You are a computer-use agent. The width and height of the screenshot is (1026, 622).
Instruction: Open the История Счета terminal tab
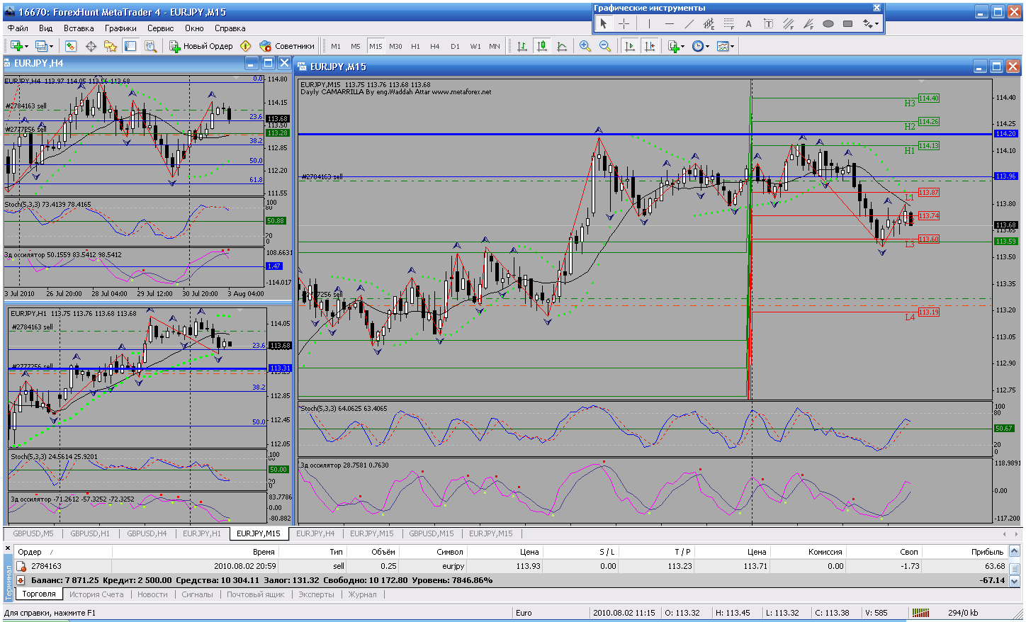pyautogui.click(x=96, y=594)
